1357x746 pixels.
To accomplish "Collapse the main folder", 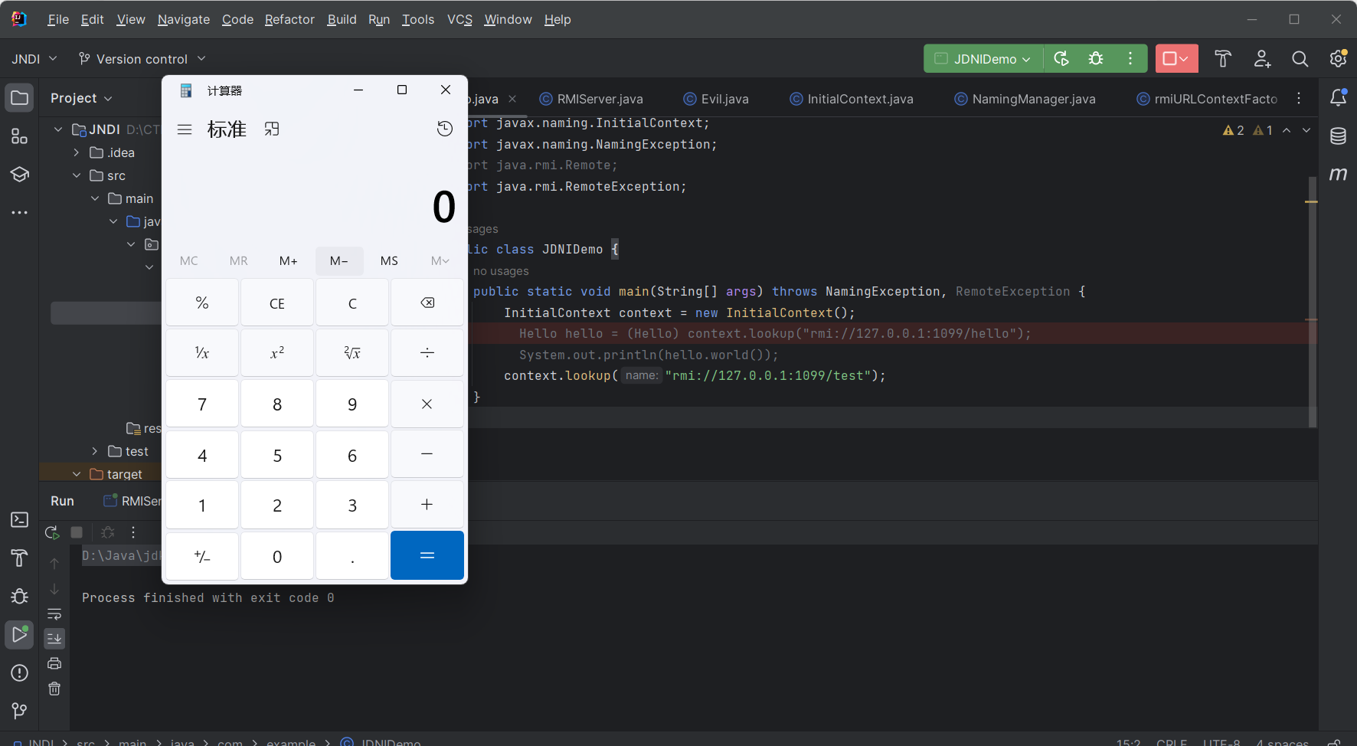I will pos(95,198).
